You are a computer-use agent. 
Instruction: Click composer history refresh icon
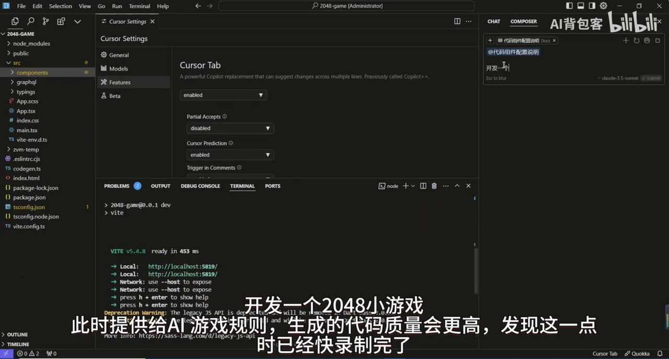pos(637,41)
